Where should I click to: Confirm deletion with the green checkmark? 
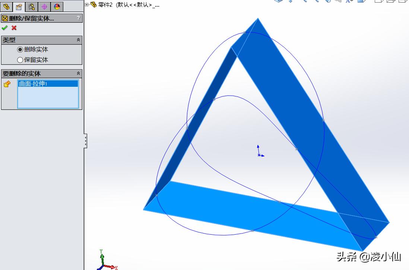point(4,28)
